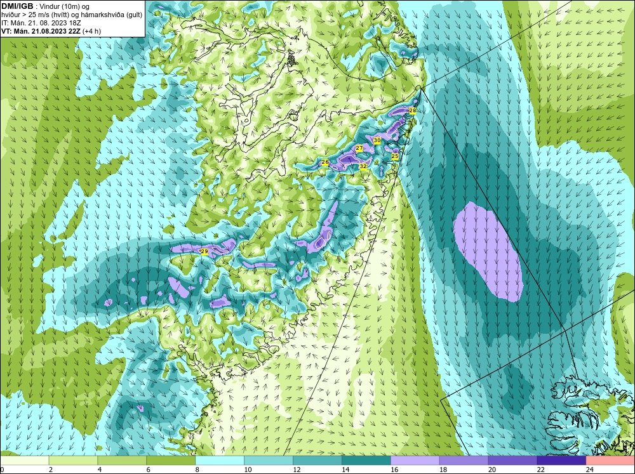
Task: Click the yellow gust label 26
Action: (x=324, y=162)
